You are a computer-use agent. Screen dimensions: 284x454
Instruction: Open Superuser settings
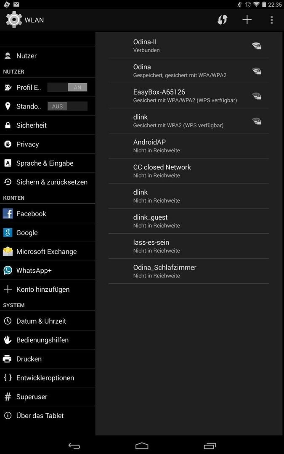point(48,397)
